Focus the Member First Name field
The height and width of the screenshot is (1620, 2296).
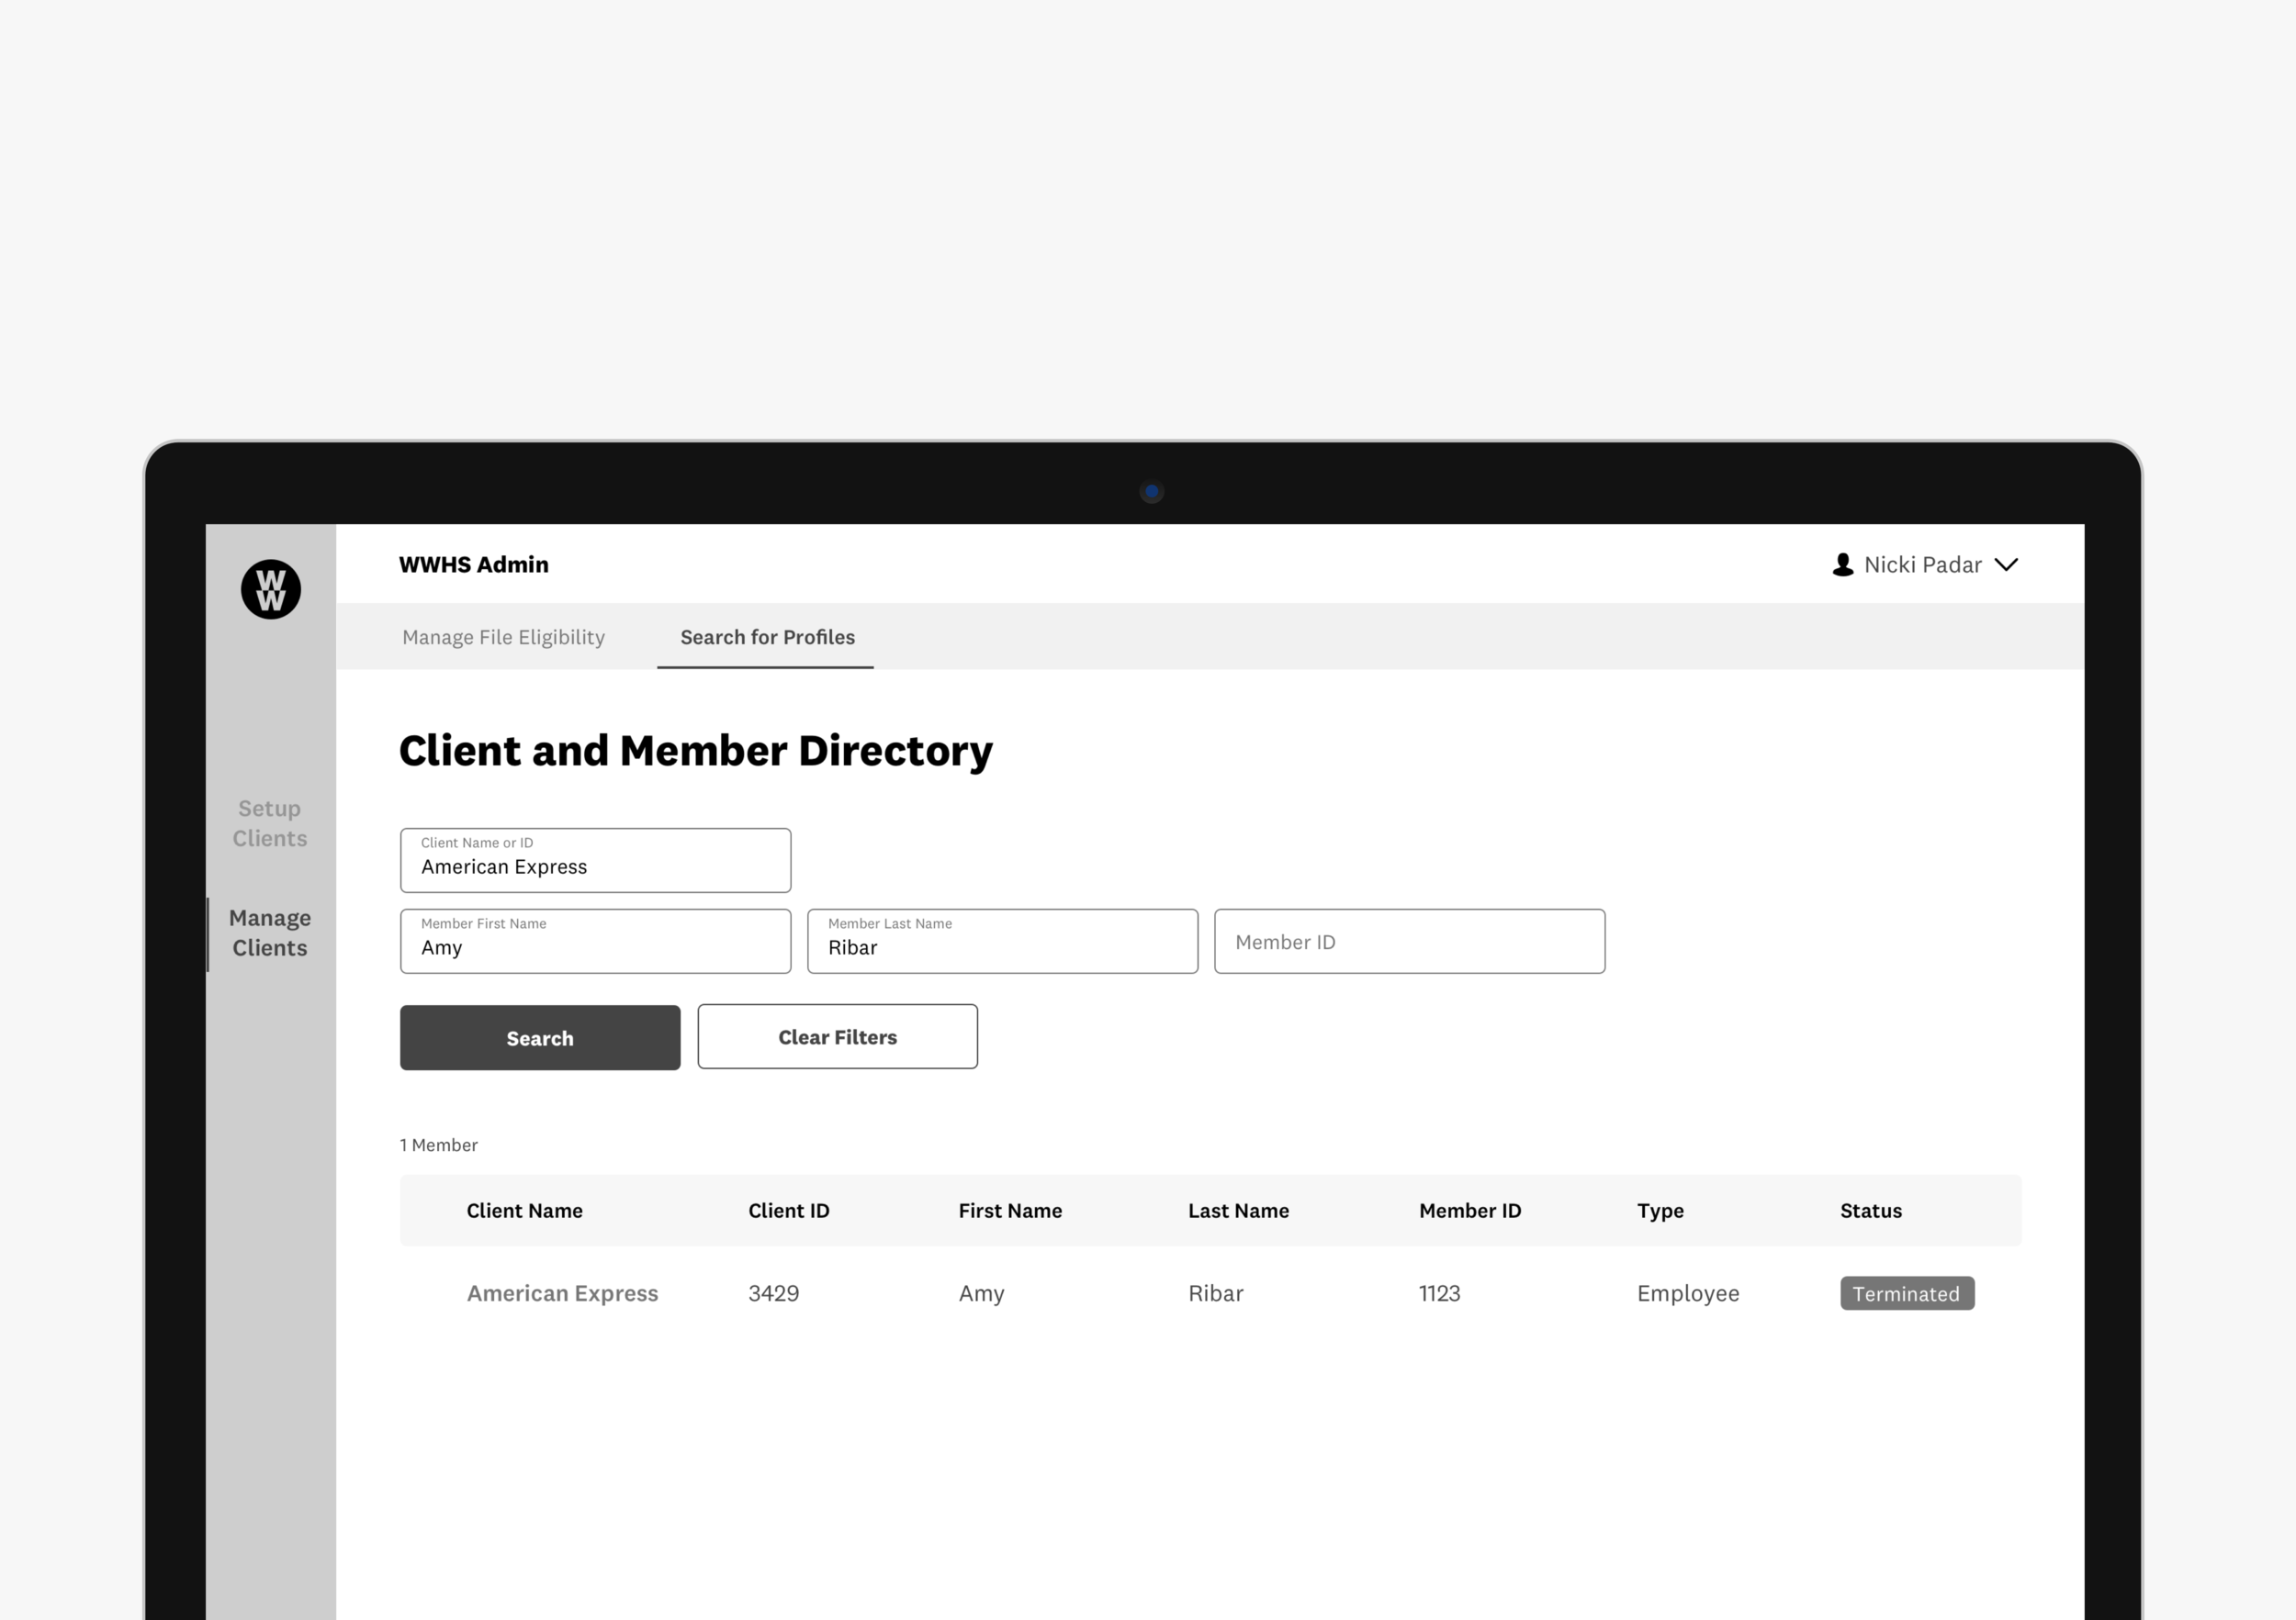click(595, 942)
